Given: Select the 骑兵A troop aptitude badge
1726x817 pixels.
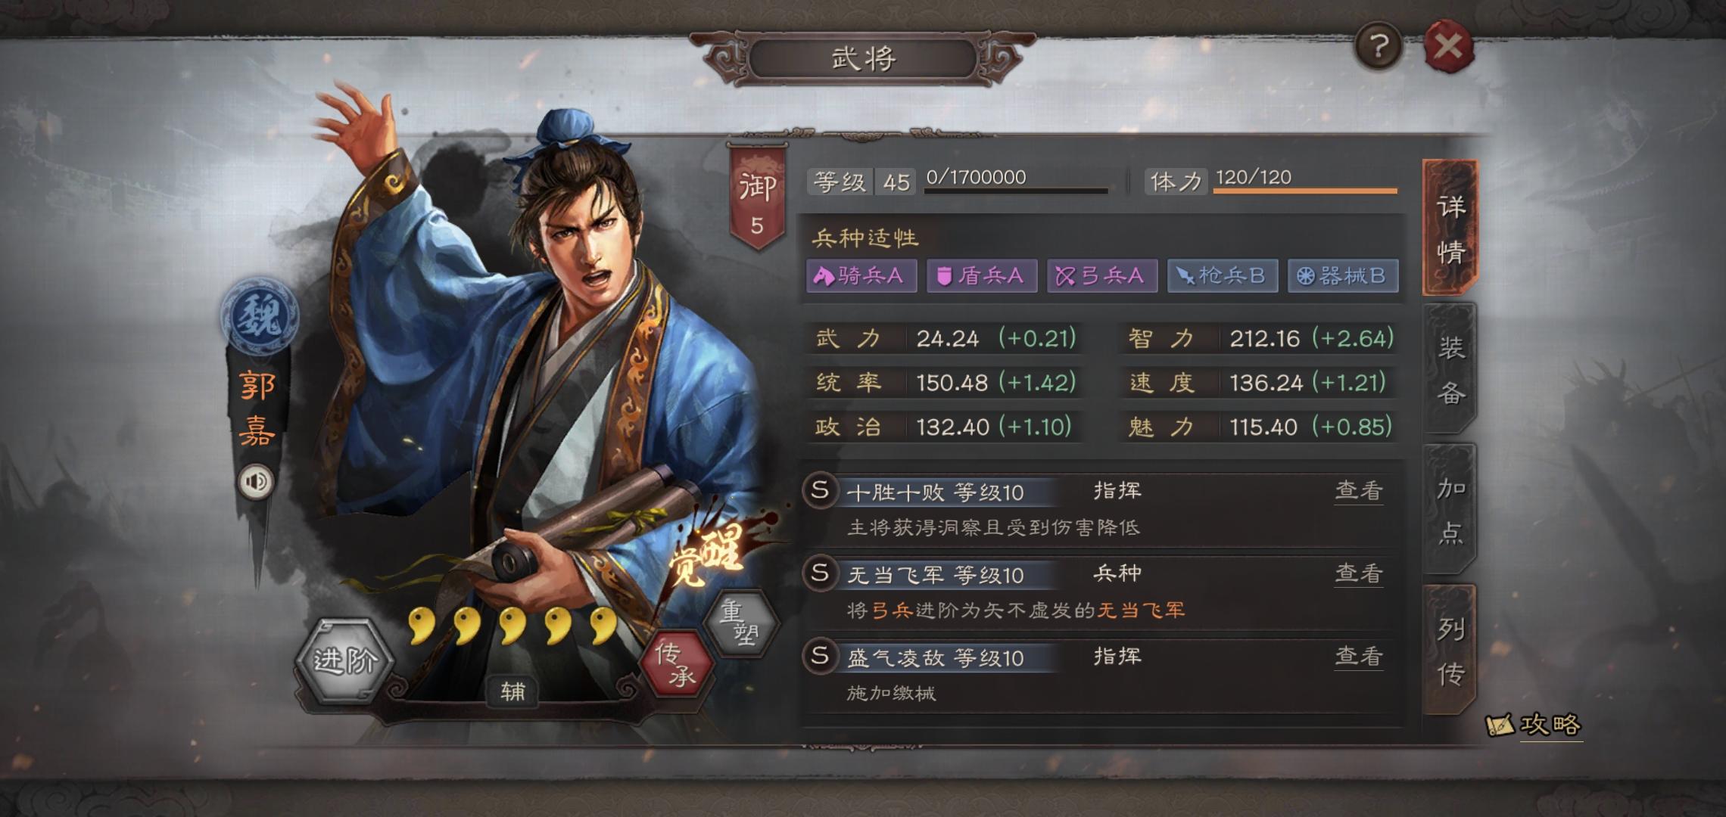Looking at the screenshot, I should pyautogui.click(x=861, y=276).
